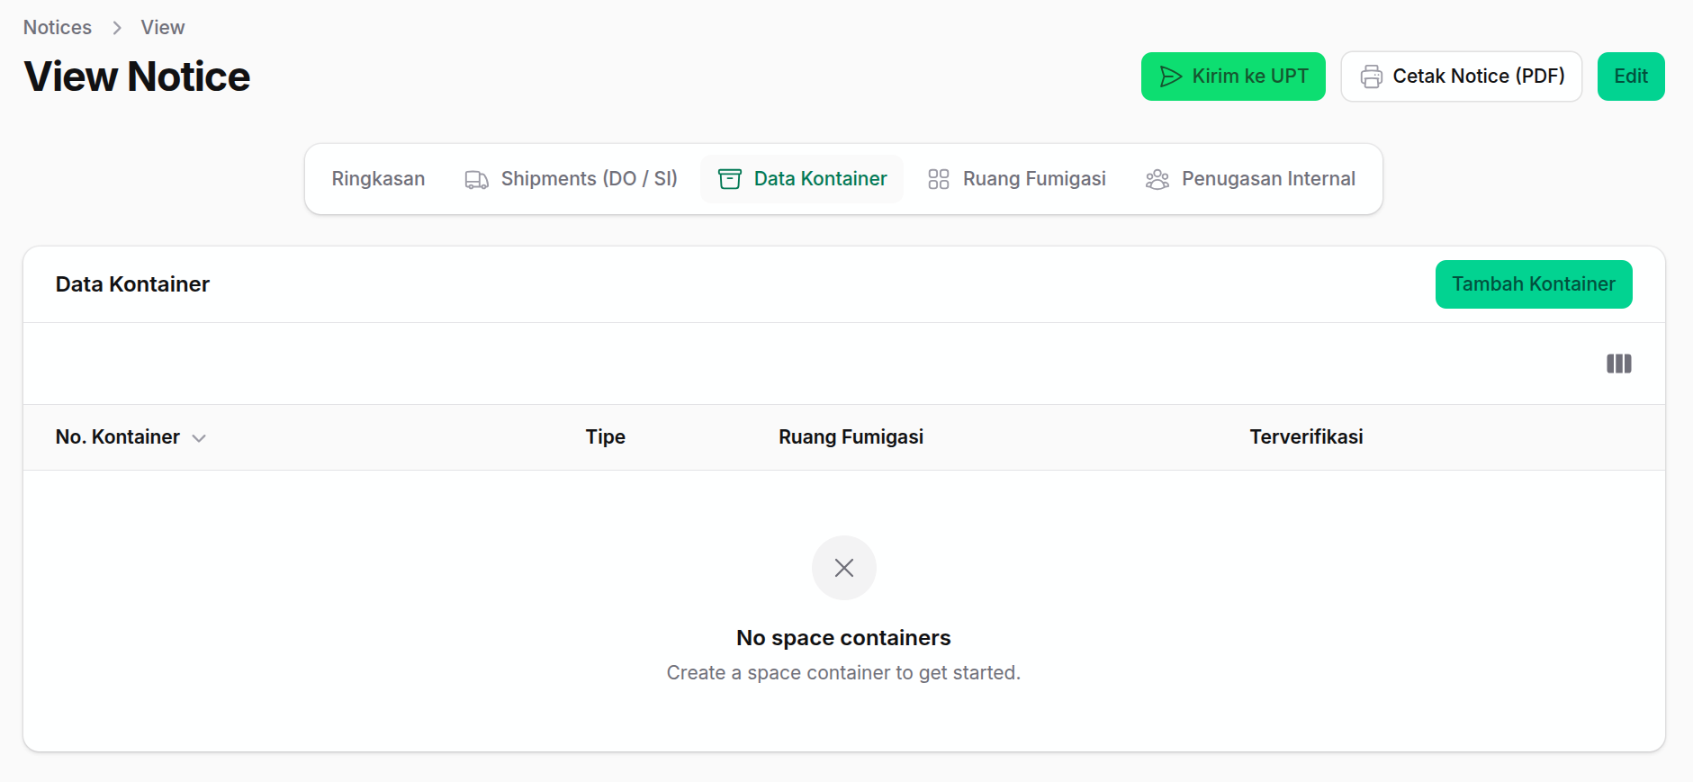
Task: Click the View breadcrumb item
Action: point(163,28)
